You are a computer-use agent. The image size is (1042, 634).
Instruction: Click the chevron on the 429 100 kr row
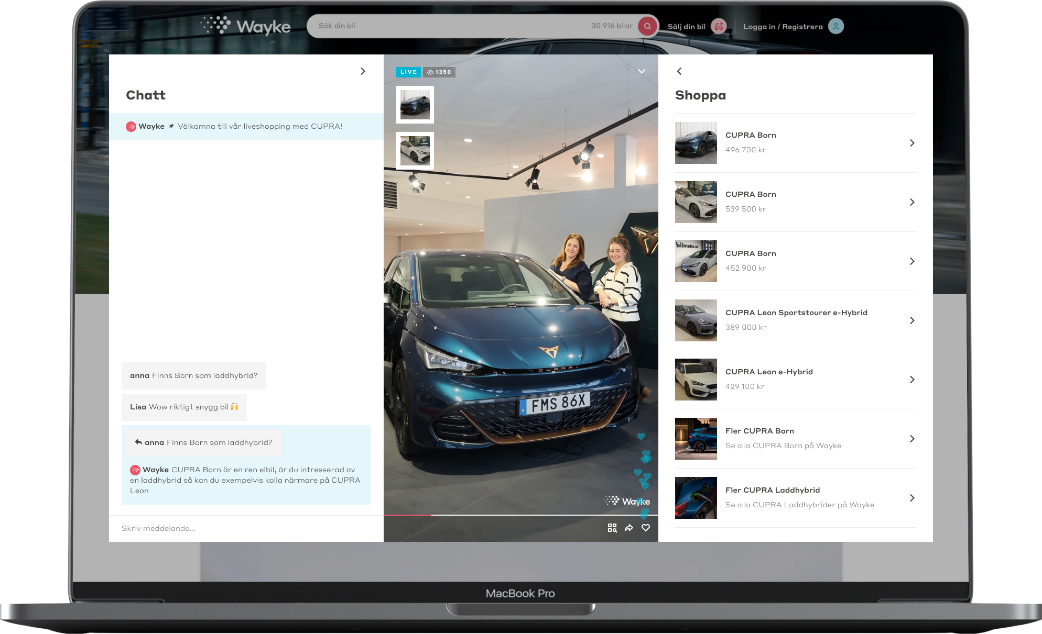coord(912,380)
